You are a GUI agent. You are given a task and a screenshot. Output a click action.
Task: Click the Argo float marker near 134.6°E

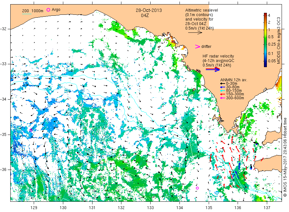(x=197, y=188)
